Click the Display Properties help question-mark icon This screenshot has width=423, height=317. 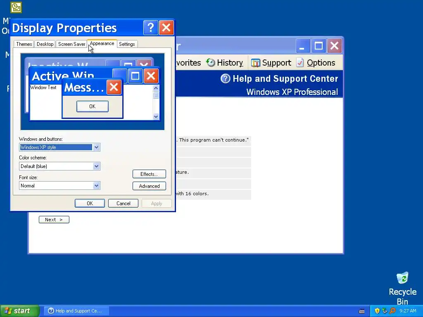[x=150, y=28]
